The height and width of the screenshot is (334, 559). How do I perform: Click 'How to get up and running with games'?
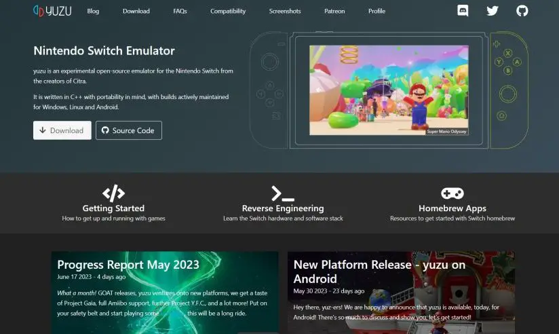pyautogui.click(x=113, y=218)
